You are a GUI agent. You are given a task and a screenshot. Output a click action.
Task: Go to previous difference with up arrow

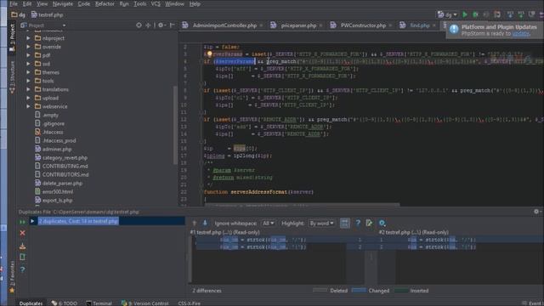(195, 223)
